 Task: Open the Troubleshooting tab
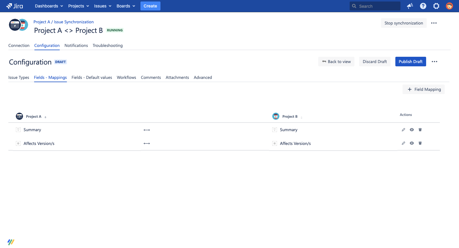[x=108, y=45]
